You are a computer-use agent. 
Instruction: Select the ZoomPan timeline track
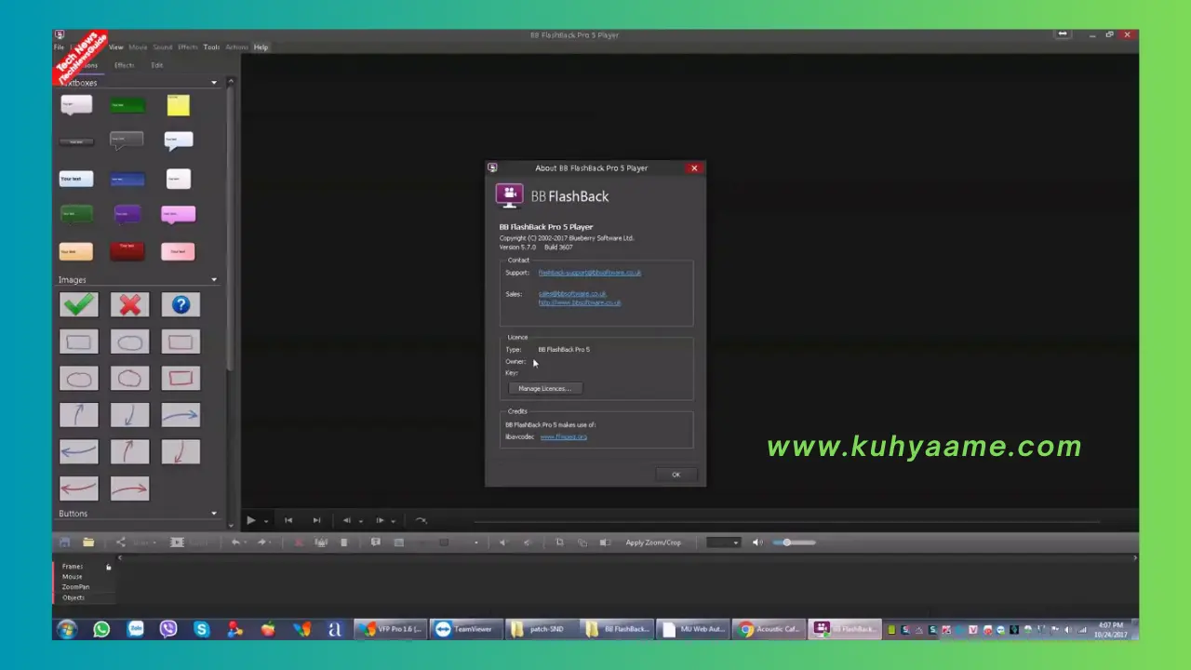coord(75,587)
